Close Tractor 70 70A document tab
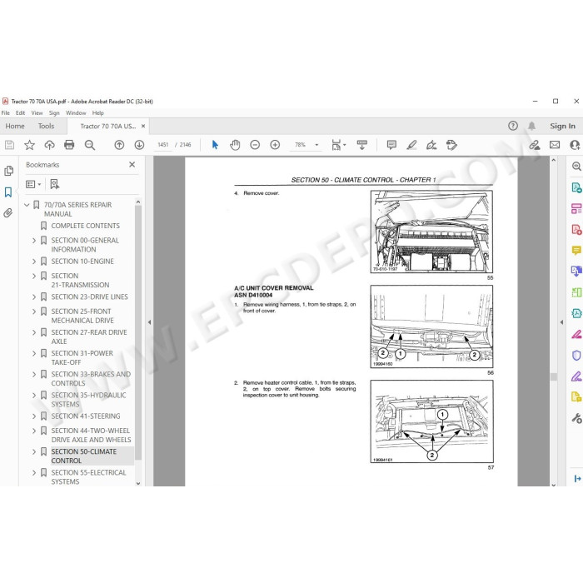The image size is (583, 583). tap(143, 126)
